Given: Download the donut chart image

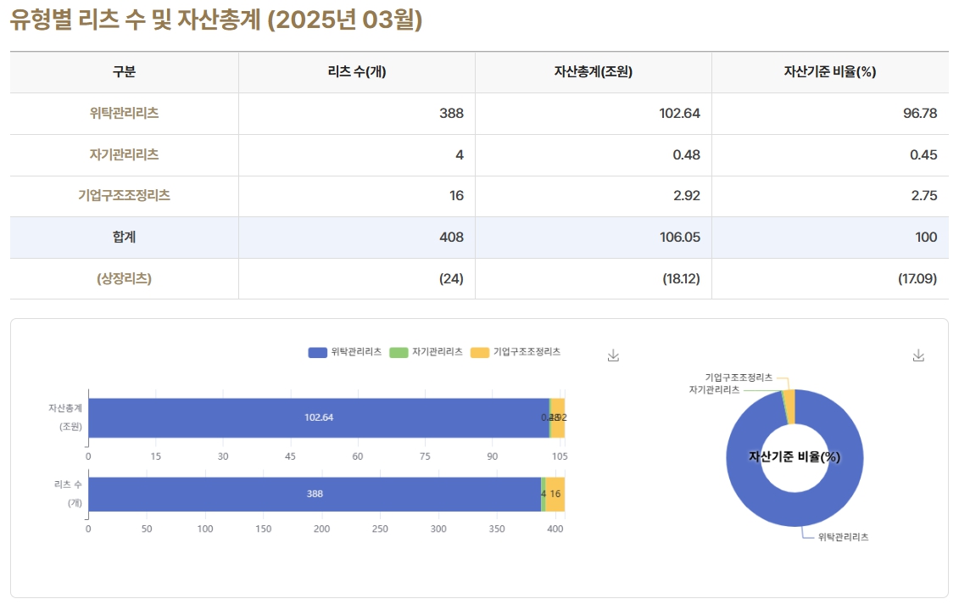Looking at the screenshot, I should point(917,355).
